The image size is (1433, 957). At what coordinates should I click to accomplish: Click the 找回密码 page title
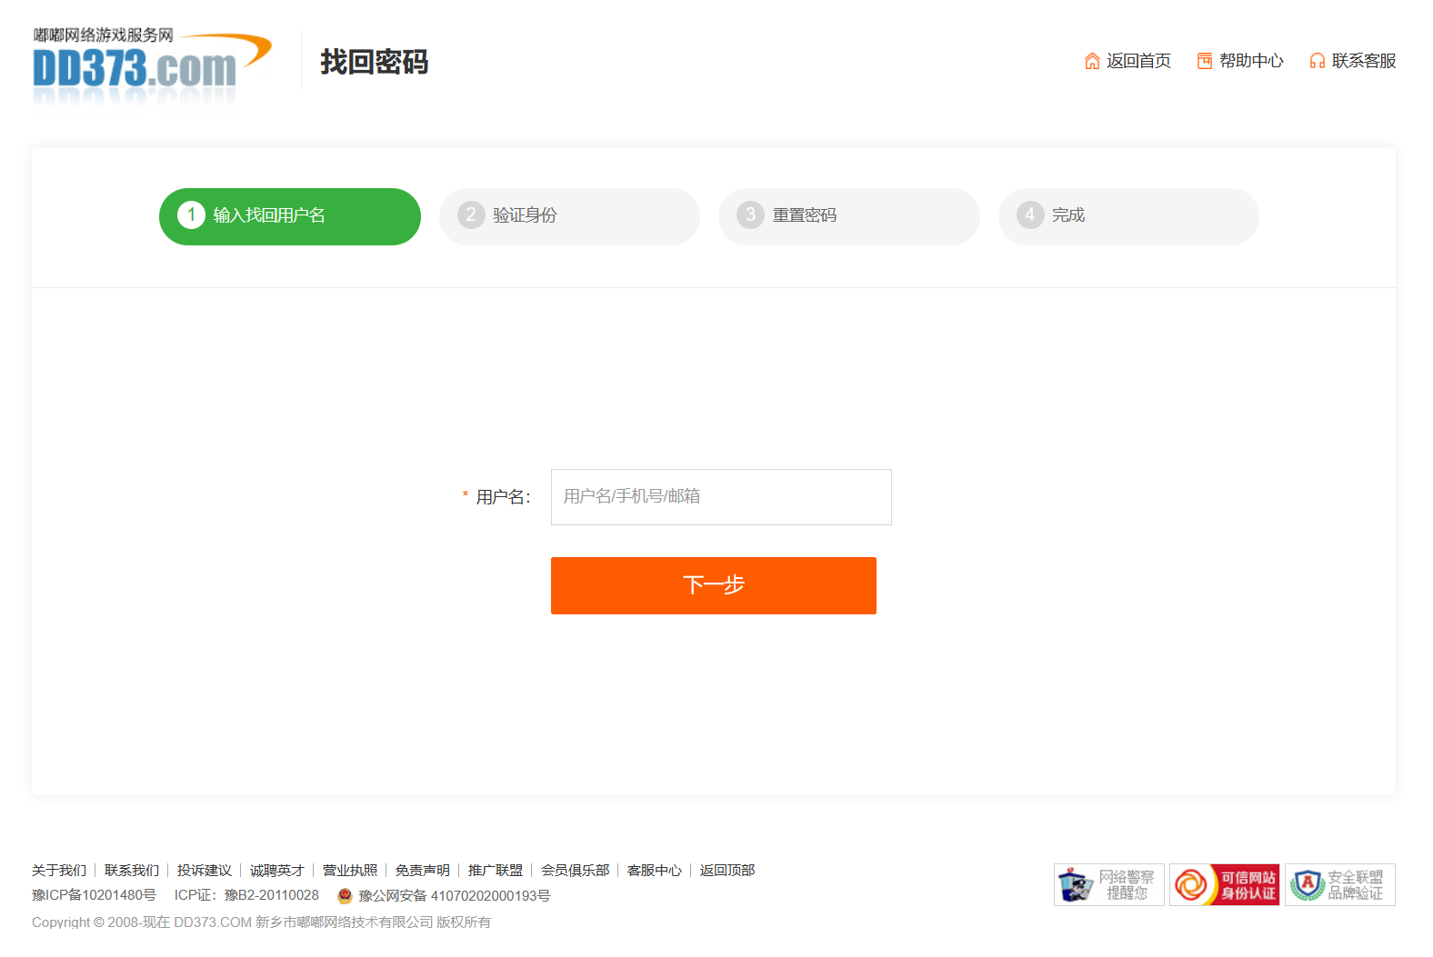click(374, 62)
